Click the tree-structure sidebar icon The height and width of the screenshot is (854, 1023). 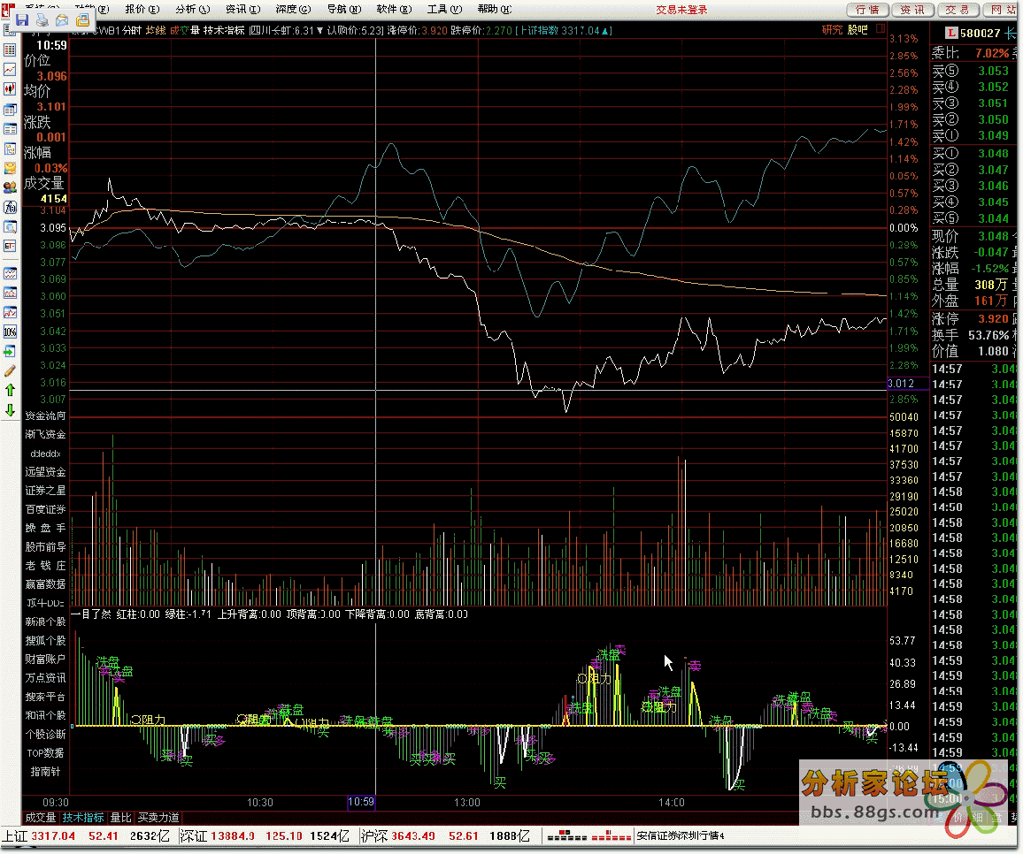point(10,149)
